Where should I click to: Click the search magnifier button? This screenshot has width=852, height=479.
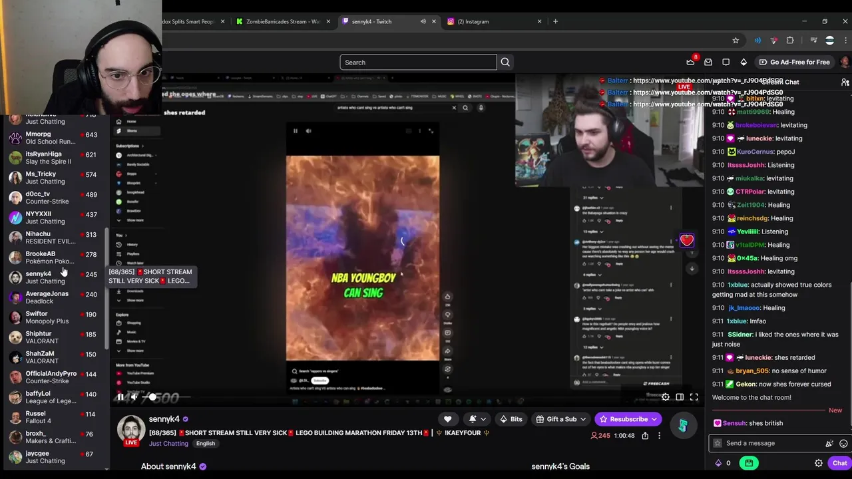coord(505,63)
